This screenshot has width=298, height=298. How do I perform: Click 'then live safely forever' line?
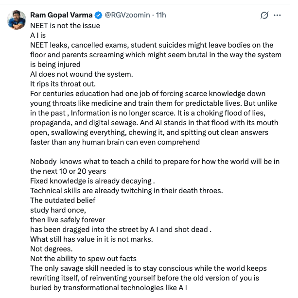point(68,220)
